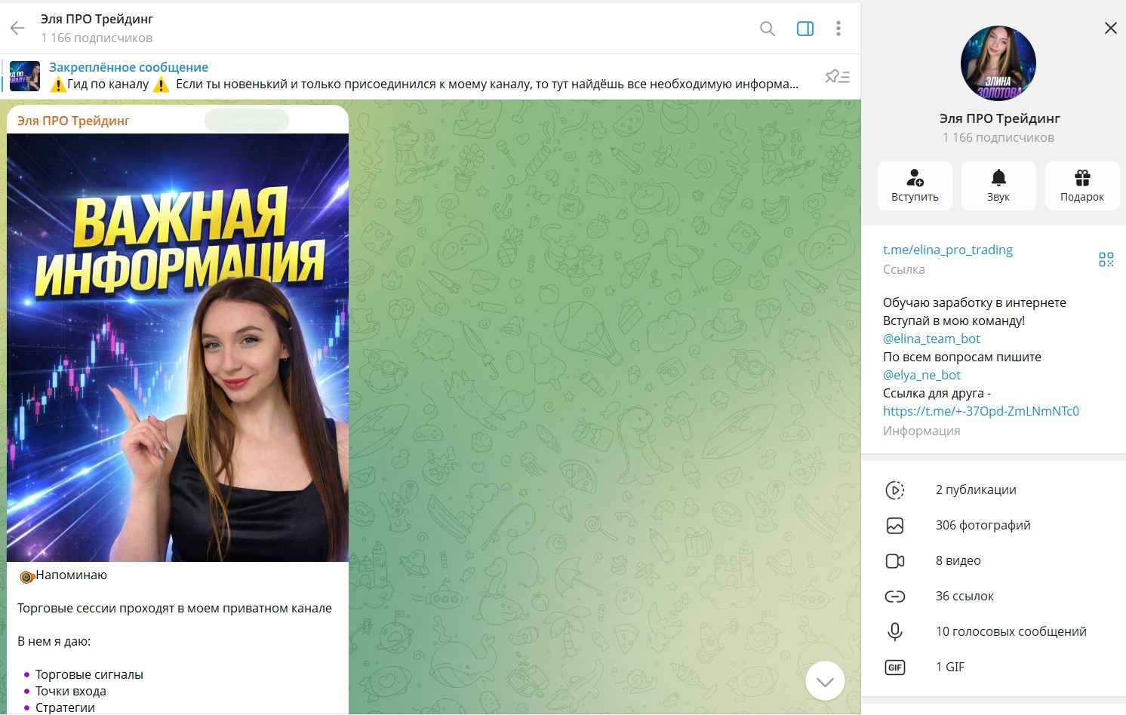Click the text "Ссылка для друга -"
Image resolution: width=1126 pixels, height=715 pixels.
937,393
